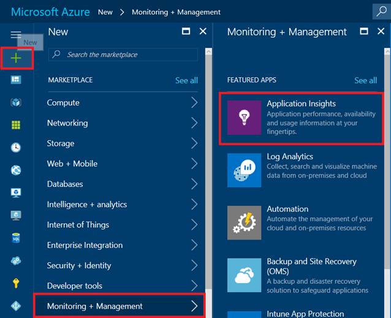
Task: Open the Dashboard sidebar icon
Action: [x=16, y=80]
